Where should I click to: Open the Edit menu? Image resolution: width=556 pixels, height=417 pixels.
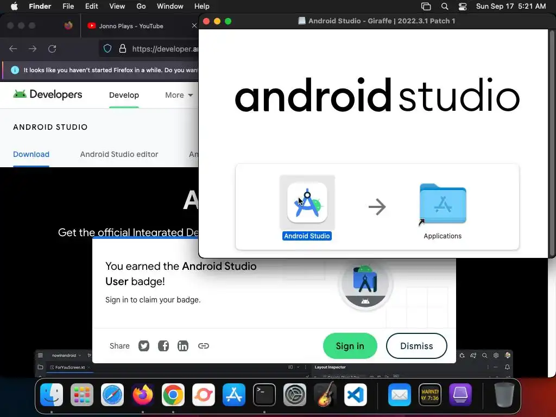tap(91, 7)
